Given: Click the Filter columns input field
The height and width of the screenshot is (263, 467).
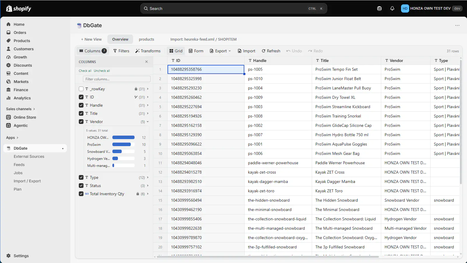Looking at the screenshot, I should coord(117,79).
